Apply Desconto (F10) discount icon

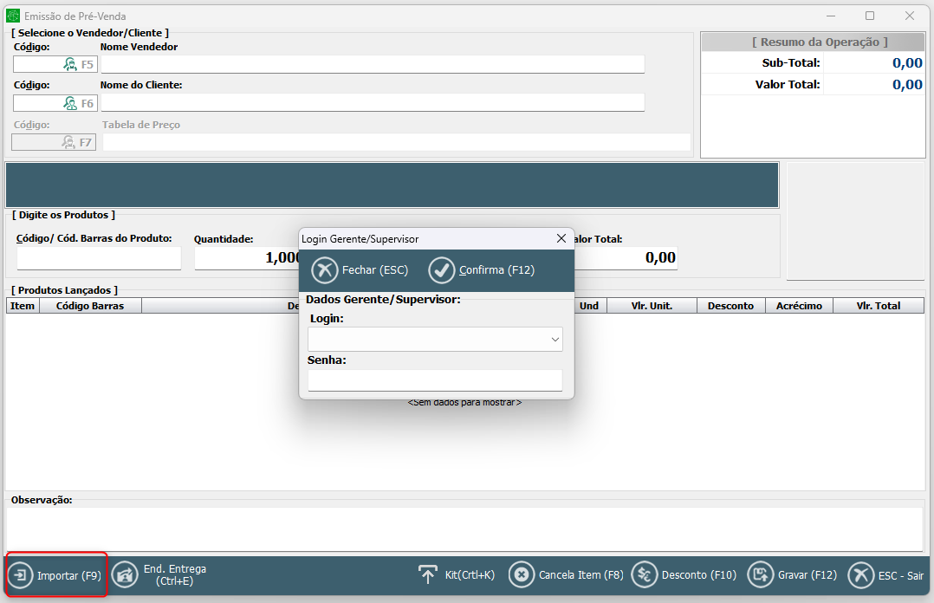(645, 575)
